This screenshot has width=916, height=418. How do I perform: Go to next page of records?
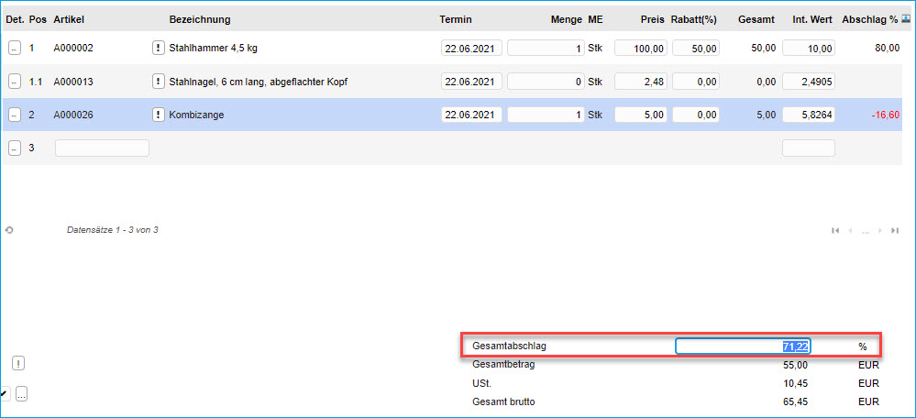879,231
